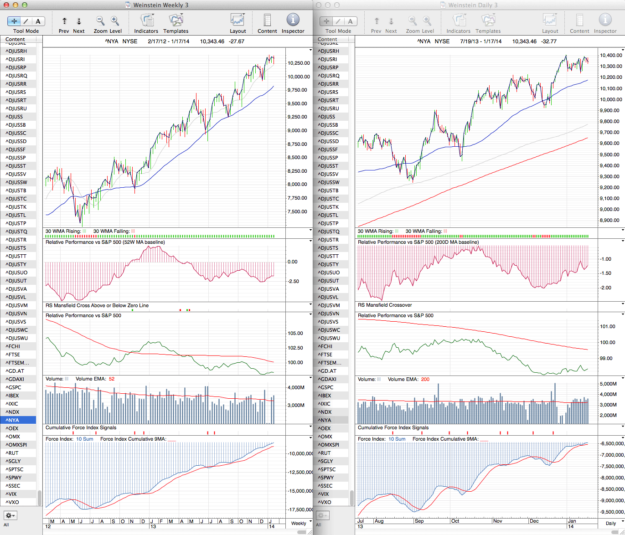The height and width of the screenshot is (535, 625).
Task: Click the All button below Weekly list
Action: coord(6,525)
